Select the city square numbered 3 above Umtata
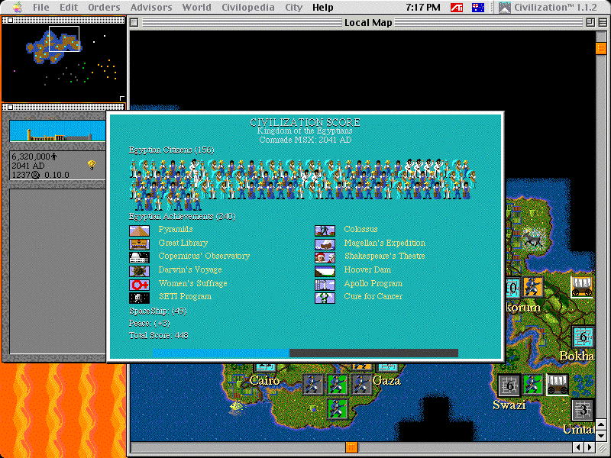 (583, 410)
